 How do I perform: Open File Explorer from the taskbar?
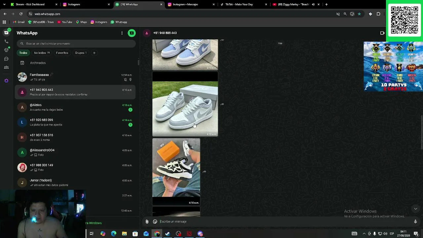point(124,234)
